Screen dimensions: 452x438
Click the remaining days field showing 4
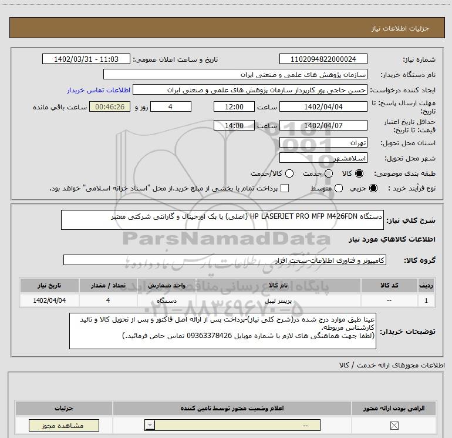[x=171, y=106]
